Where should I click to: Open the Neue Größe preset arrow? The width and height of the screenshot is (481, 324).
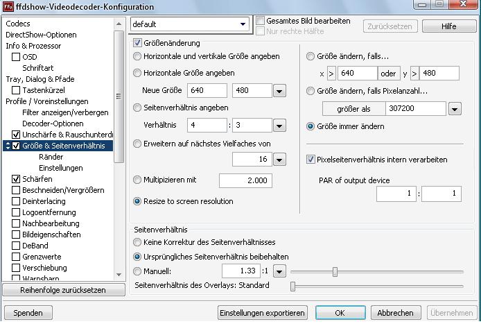coord(279,91)
